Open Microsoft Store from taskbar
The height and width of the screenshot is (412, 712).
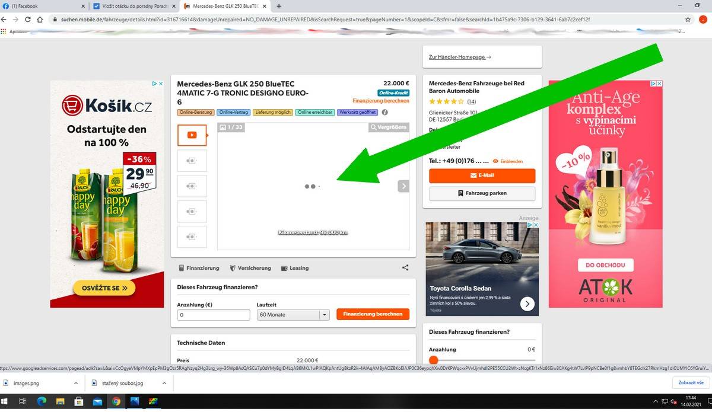point(78,401)
